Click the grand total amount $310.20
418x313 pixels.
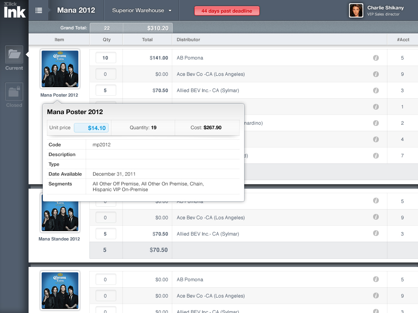pyautogui.click(x=158, y=28)
